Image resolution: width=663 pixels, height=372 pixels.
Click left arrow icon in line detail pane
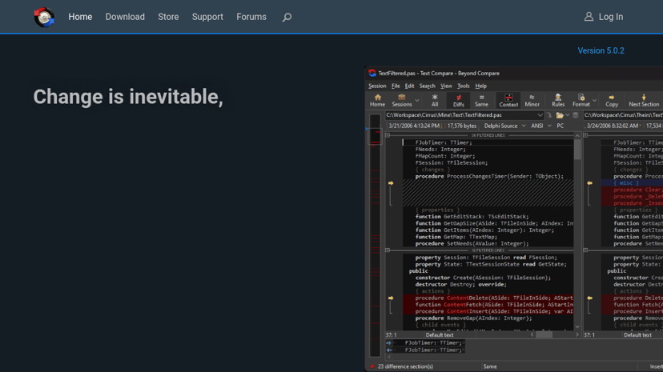(x=388, y=350)
